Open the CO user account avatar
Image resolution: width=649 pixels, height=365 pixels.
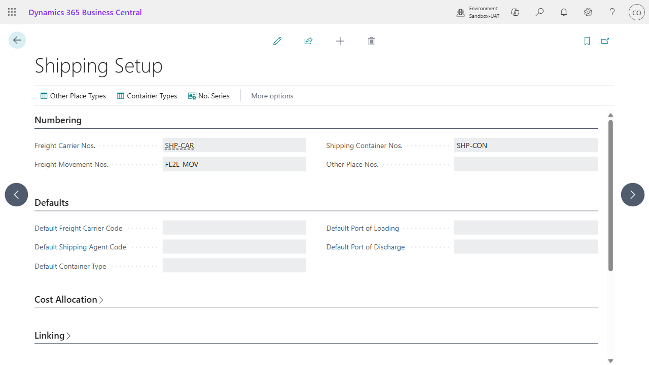(x=637, y=12)
